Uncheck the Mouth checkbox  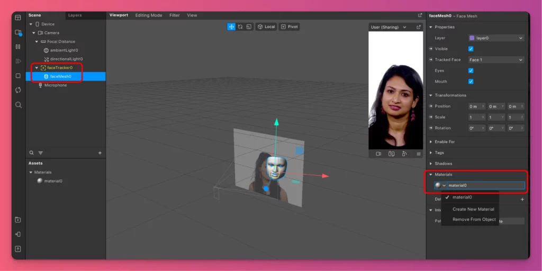[471, 82]
